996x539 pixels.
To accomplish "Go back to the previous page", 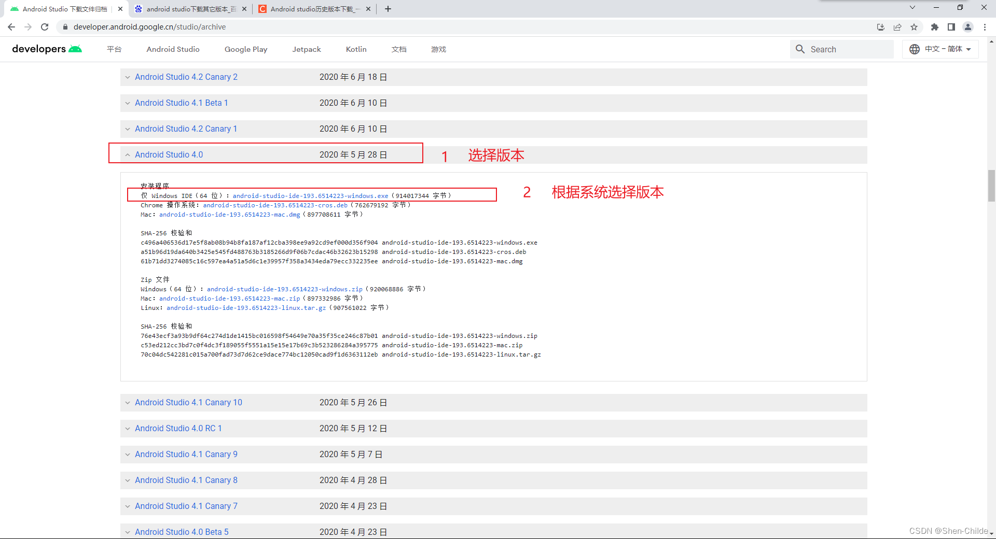I will (11, 27).
